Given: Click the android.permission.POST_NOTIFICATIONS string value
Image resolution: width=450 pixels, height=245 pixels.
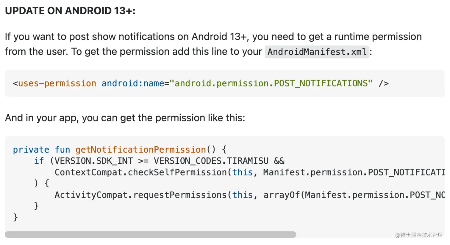Looking at the screenshot, I should click(x=271, y=83).
